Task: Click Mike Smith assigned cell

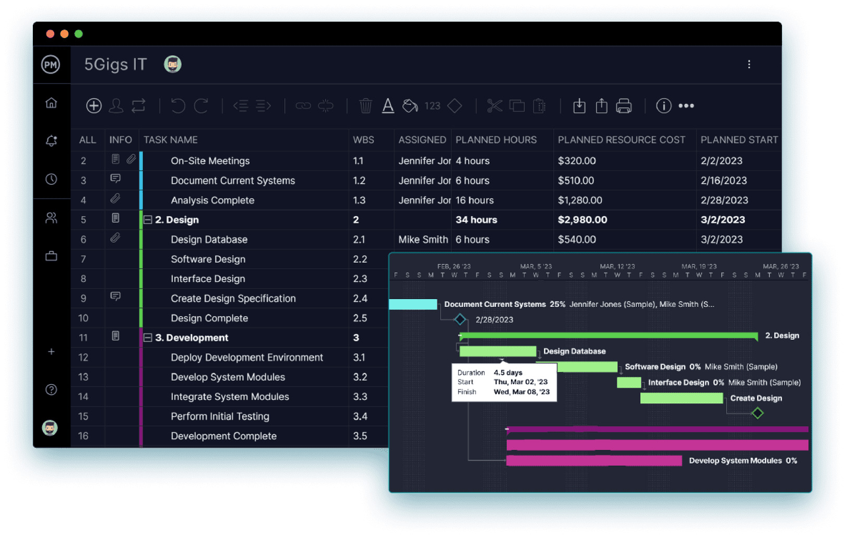Action: tap(423, 240)
